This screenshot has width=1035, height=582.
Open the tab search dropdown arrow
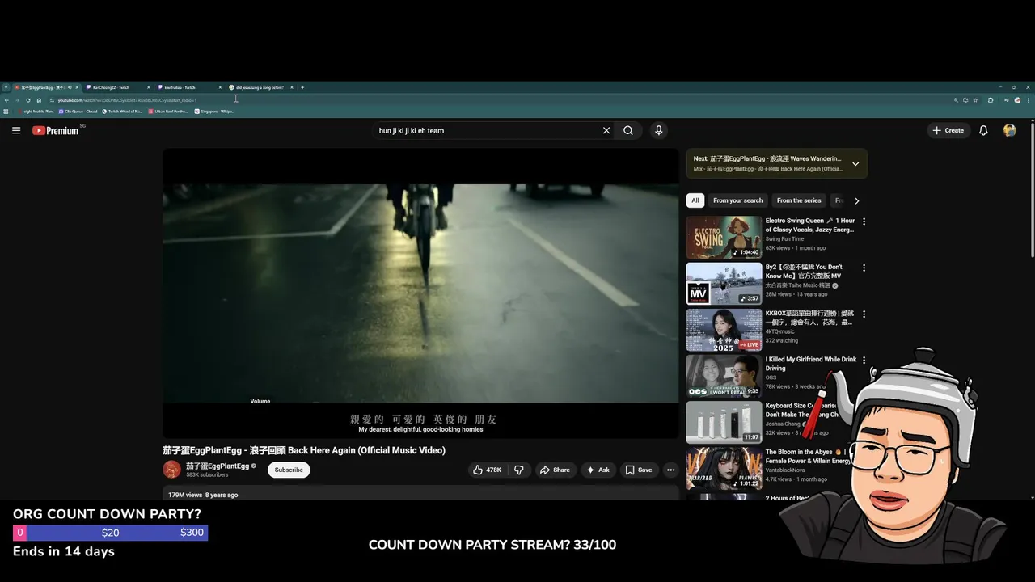6,87
